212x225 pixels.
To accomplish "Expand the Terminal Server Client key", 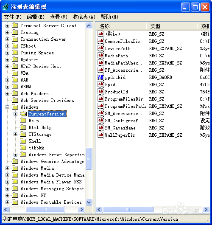I will tap(7, 26).
